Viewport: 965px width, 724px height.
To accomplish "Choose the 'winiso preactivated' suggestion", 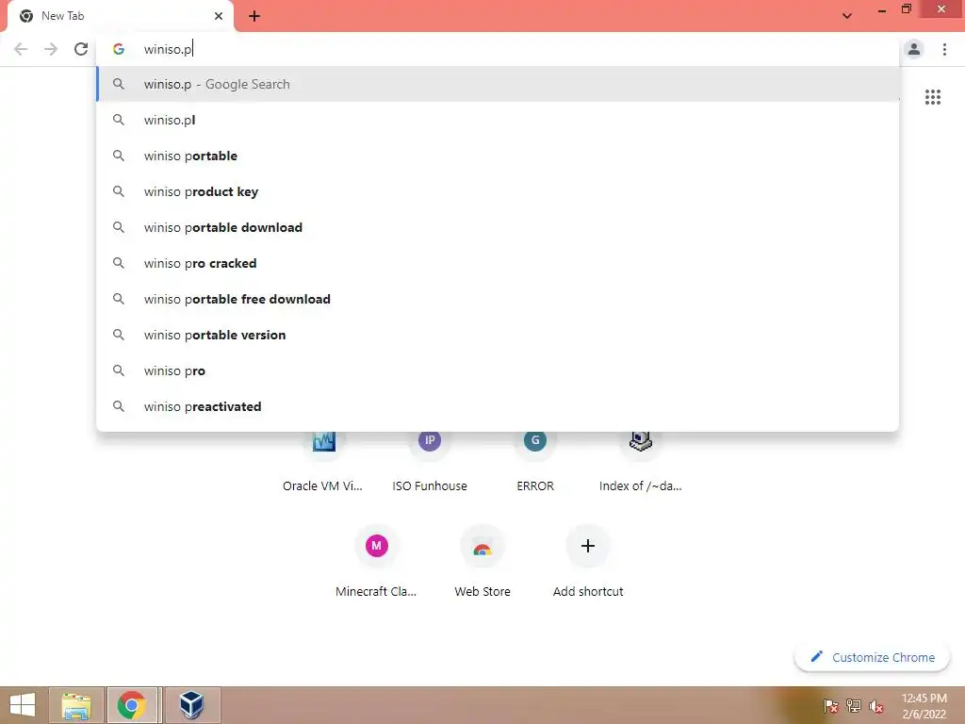I will click(x=498, y=406).
